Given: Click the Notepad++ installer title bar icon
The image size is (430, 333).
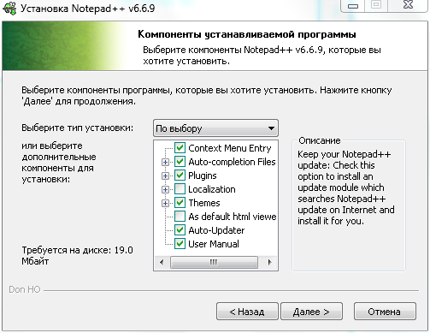Looking at the screenshot, I should [9, 8].
